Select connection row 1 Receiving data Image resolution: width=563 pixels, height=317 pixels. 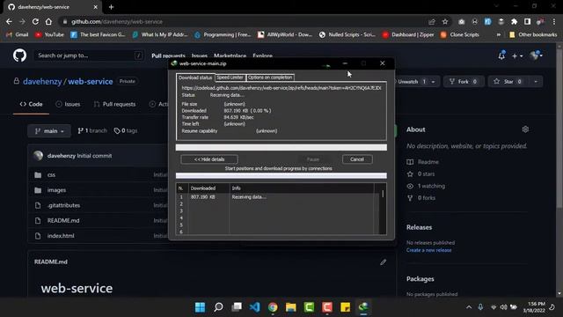[276, 197]
